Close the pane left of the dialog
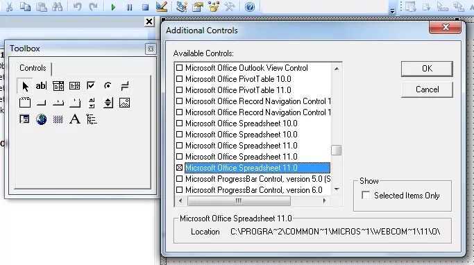The height and width of the screenshot is (265, 474). [x=149, y=22]
